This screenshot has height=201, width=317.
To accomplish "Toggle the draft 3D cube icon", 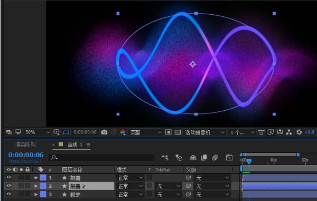I will tap(179, 157).
